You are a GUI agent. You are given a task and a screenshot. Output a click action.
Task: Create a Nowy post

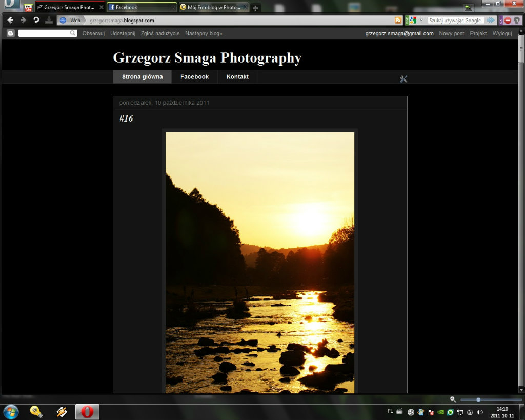[x=451, y=33]
